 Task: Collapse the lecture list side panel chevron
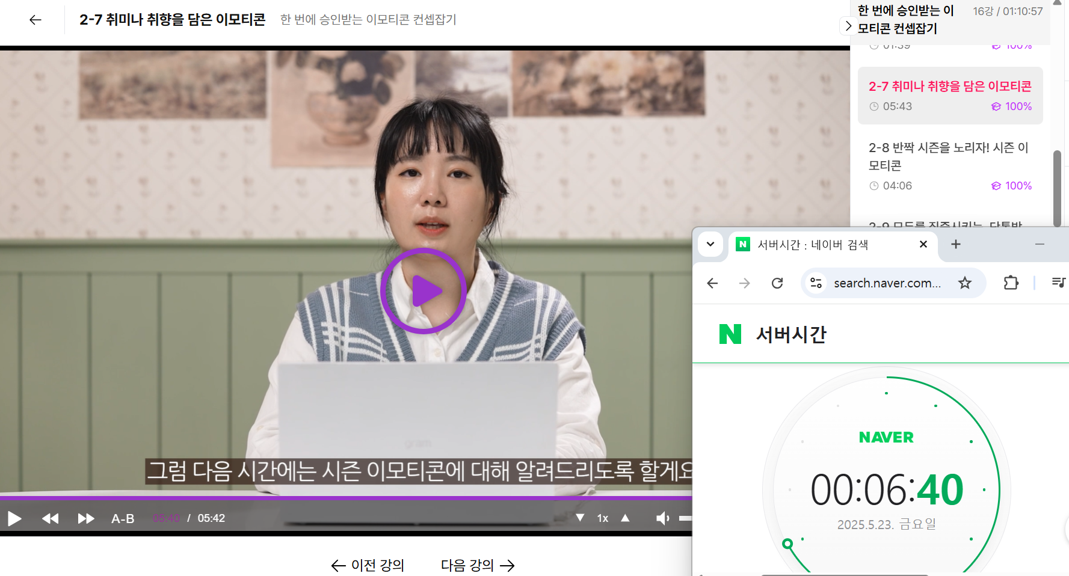click(x=848, y=26)
